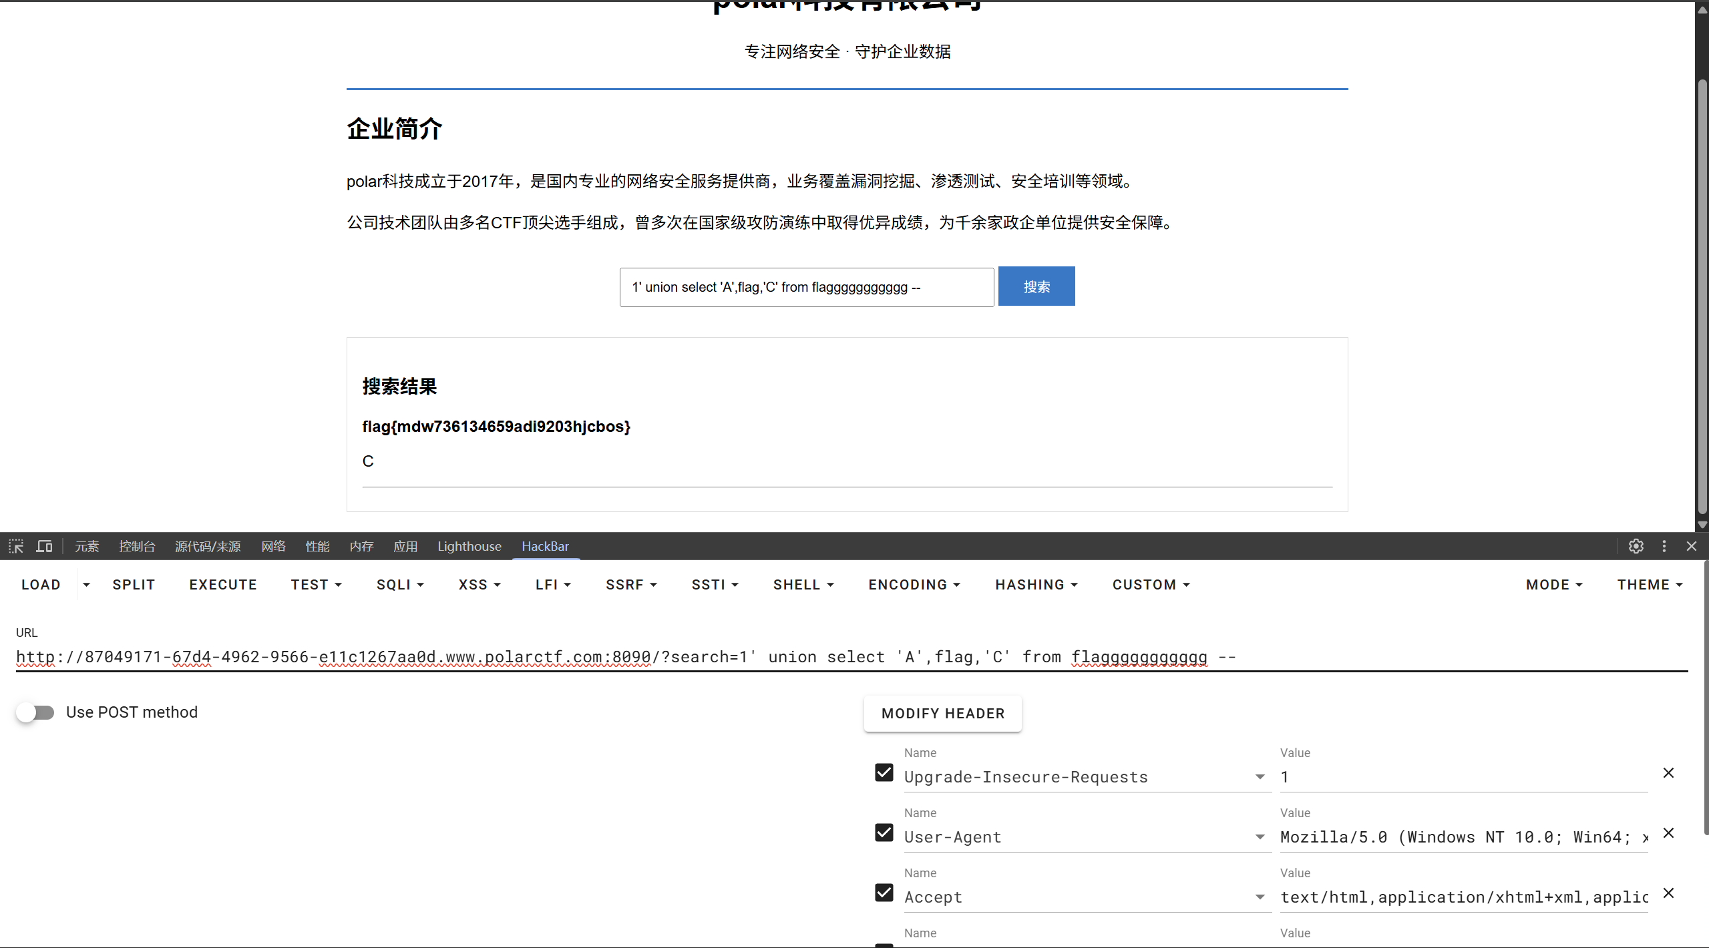Image resolution: width=1709 pixels, height=948 pixels.
Task: Click the inspect element picker icon
Action: point(16,546)
